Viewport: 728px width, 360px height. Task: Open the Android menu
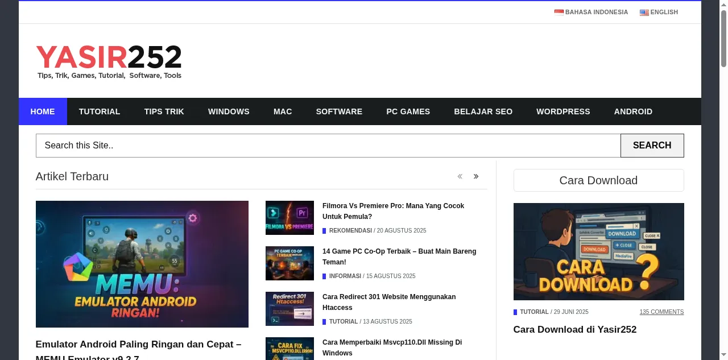point(633,111)
